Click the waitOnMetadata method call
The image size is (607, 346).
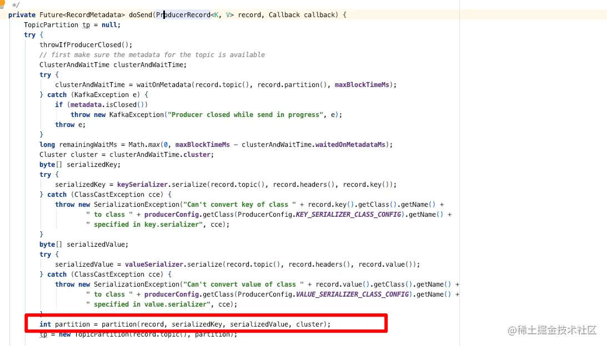pos(164,85)
